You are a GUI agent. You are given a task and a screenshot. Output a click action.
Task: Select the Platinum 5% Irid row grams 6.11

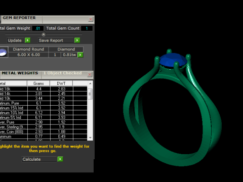coord(38,117)
